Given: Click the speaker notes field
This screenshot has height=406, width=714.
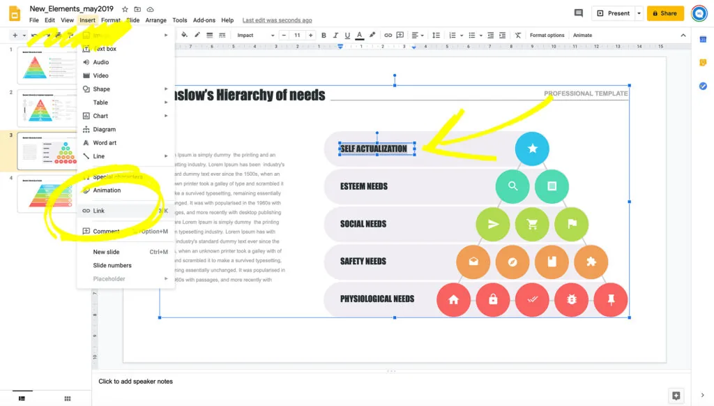Looking at the screenshot, I should 392,382.
